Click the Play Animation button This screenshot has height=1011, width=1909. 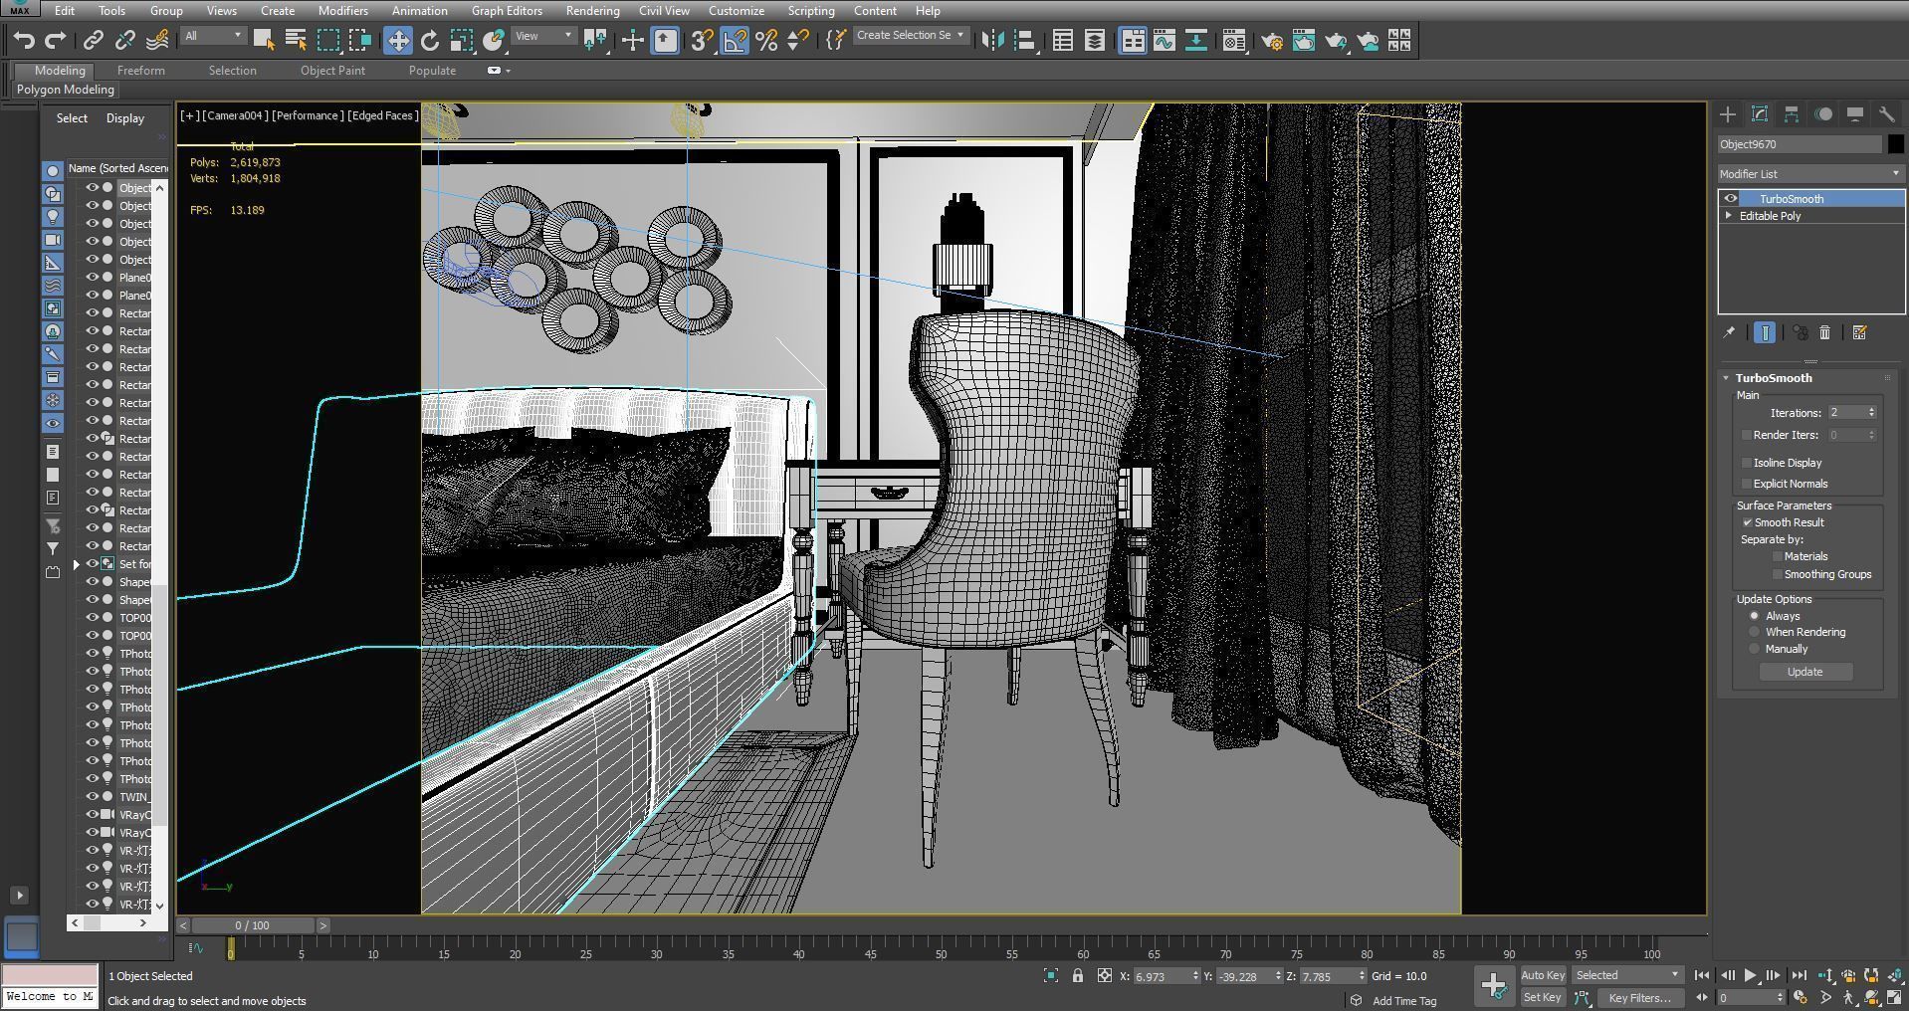pos(1751,976)
